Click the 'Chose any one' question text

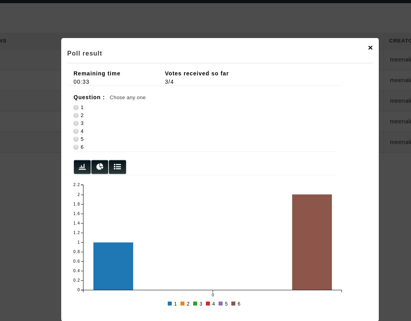point(128,98)
